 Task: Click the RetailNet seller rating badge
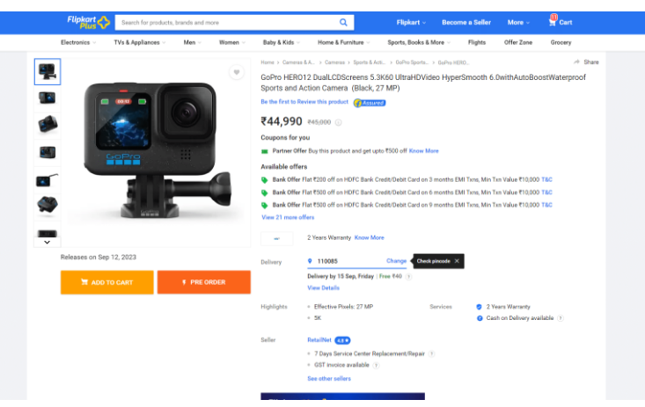[342, 340]
